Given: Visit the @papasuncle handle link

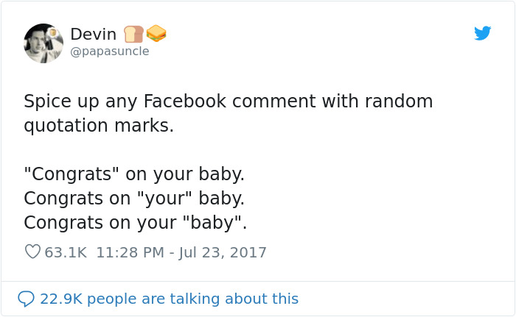Looking at the screenshot, I should click(110, 51).
